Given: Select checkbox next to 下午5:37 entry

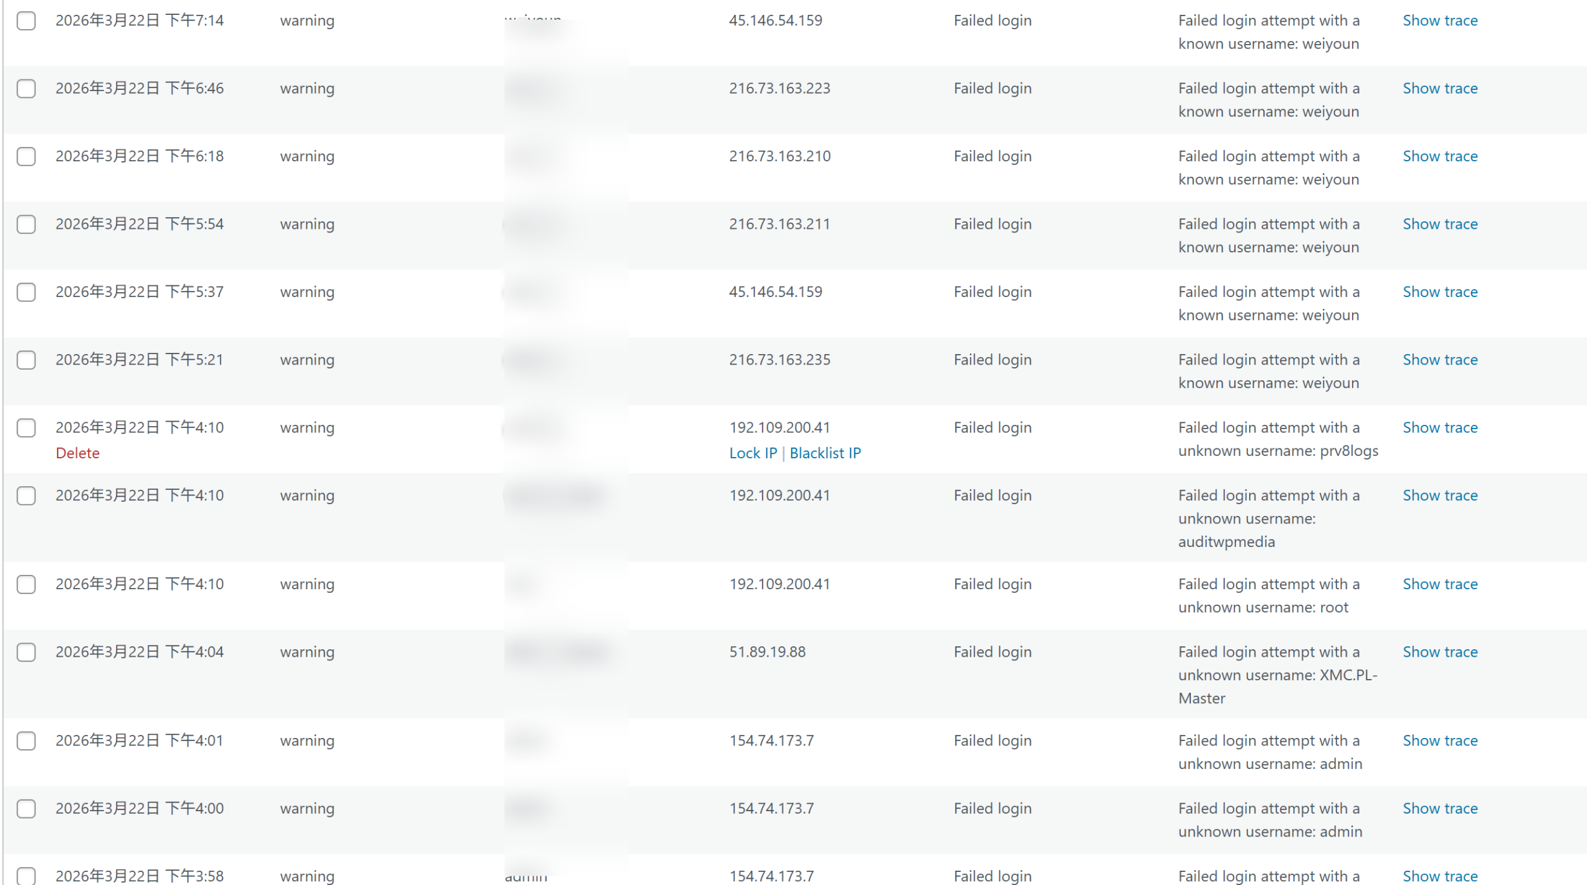Looking at the screenshot, I should click(x=26, y=292).
